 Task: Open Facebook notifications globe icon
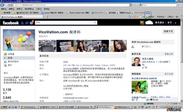coord(31,23)
